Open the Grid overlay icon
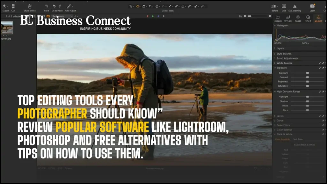 284,6
